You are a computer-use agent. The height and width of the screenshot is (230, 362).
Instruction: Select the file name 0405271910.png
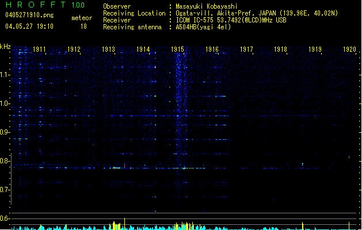tap(29, 15)
